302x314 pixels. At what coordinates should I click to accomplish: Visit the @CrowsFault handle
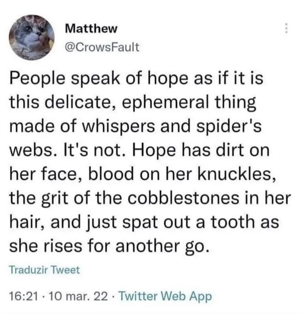[x=102, y=47]
